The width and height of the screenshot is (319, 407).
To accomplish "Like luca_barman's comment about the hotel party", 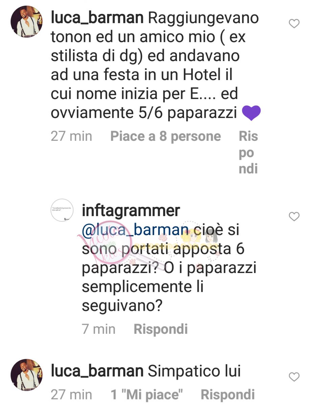I will click(294, 23).
